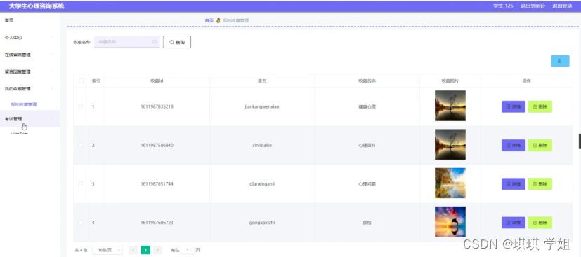Screen dimensions: 581x257
Task: Click cell 1611987686723
Action: coord(157,222)
